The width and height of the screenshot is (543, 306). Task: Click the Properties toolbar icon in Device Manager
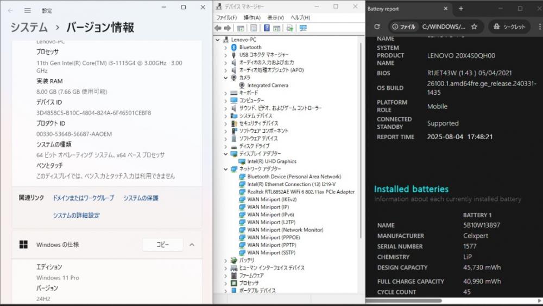point(254,28)
